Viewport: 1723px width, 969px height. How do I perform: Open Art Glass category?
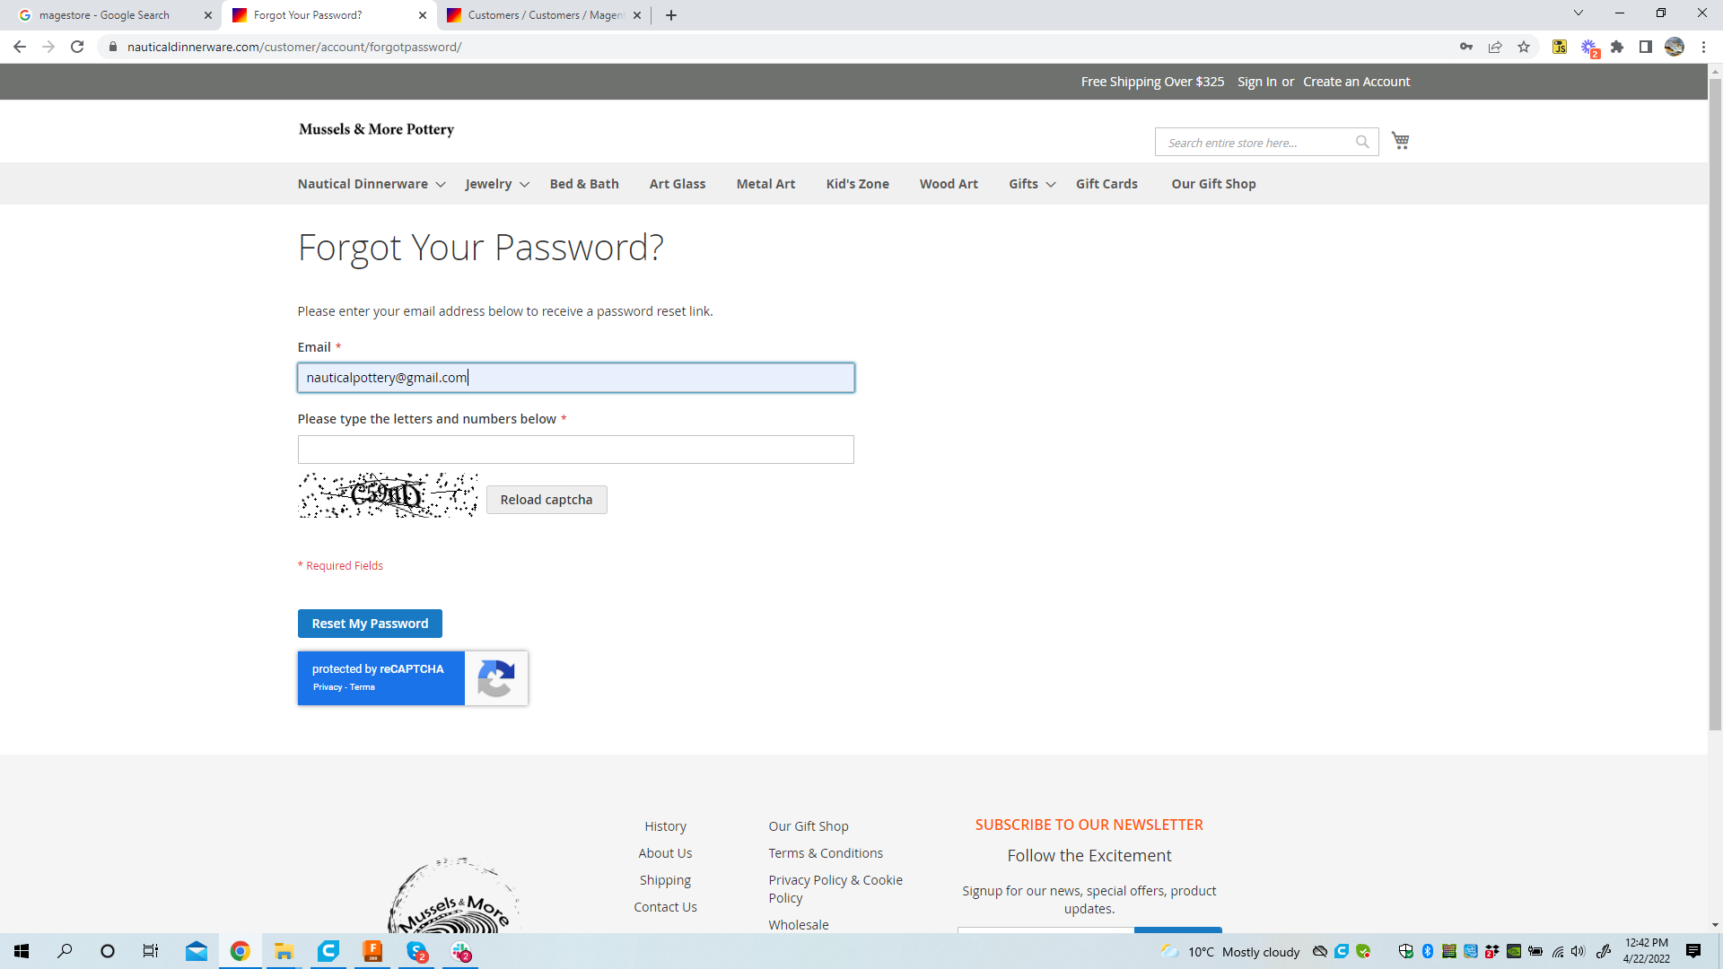(678, 184)
